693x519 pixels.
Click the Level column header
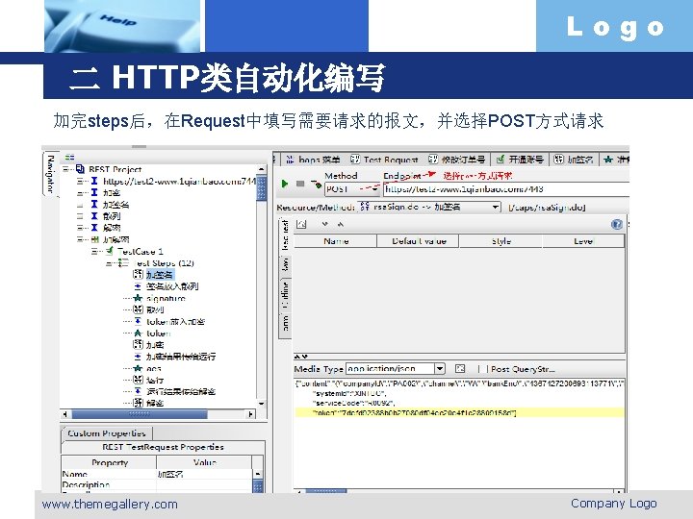click(x=583, y=241)
